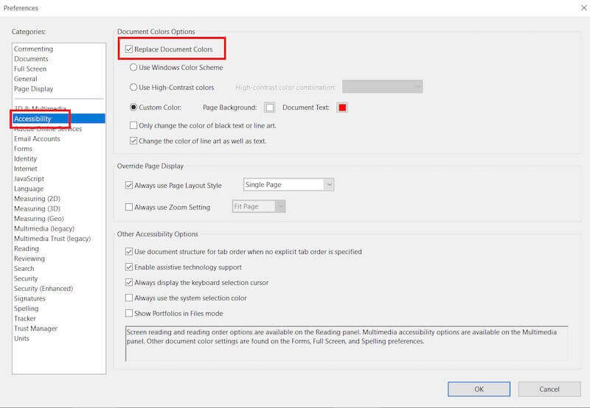The image size is (590, 408).
Task: Open the Reading category
Action: (27, 249)
